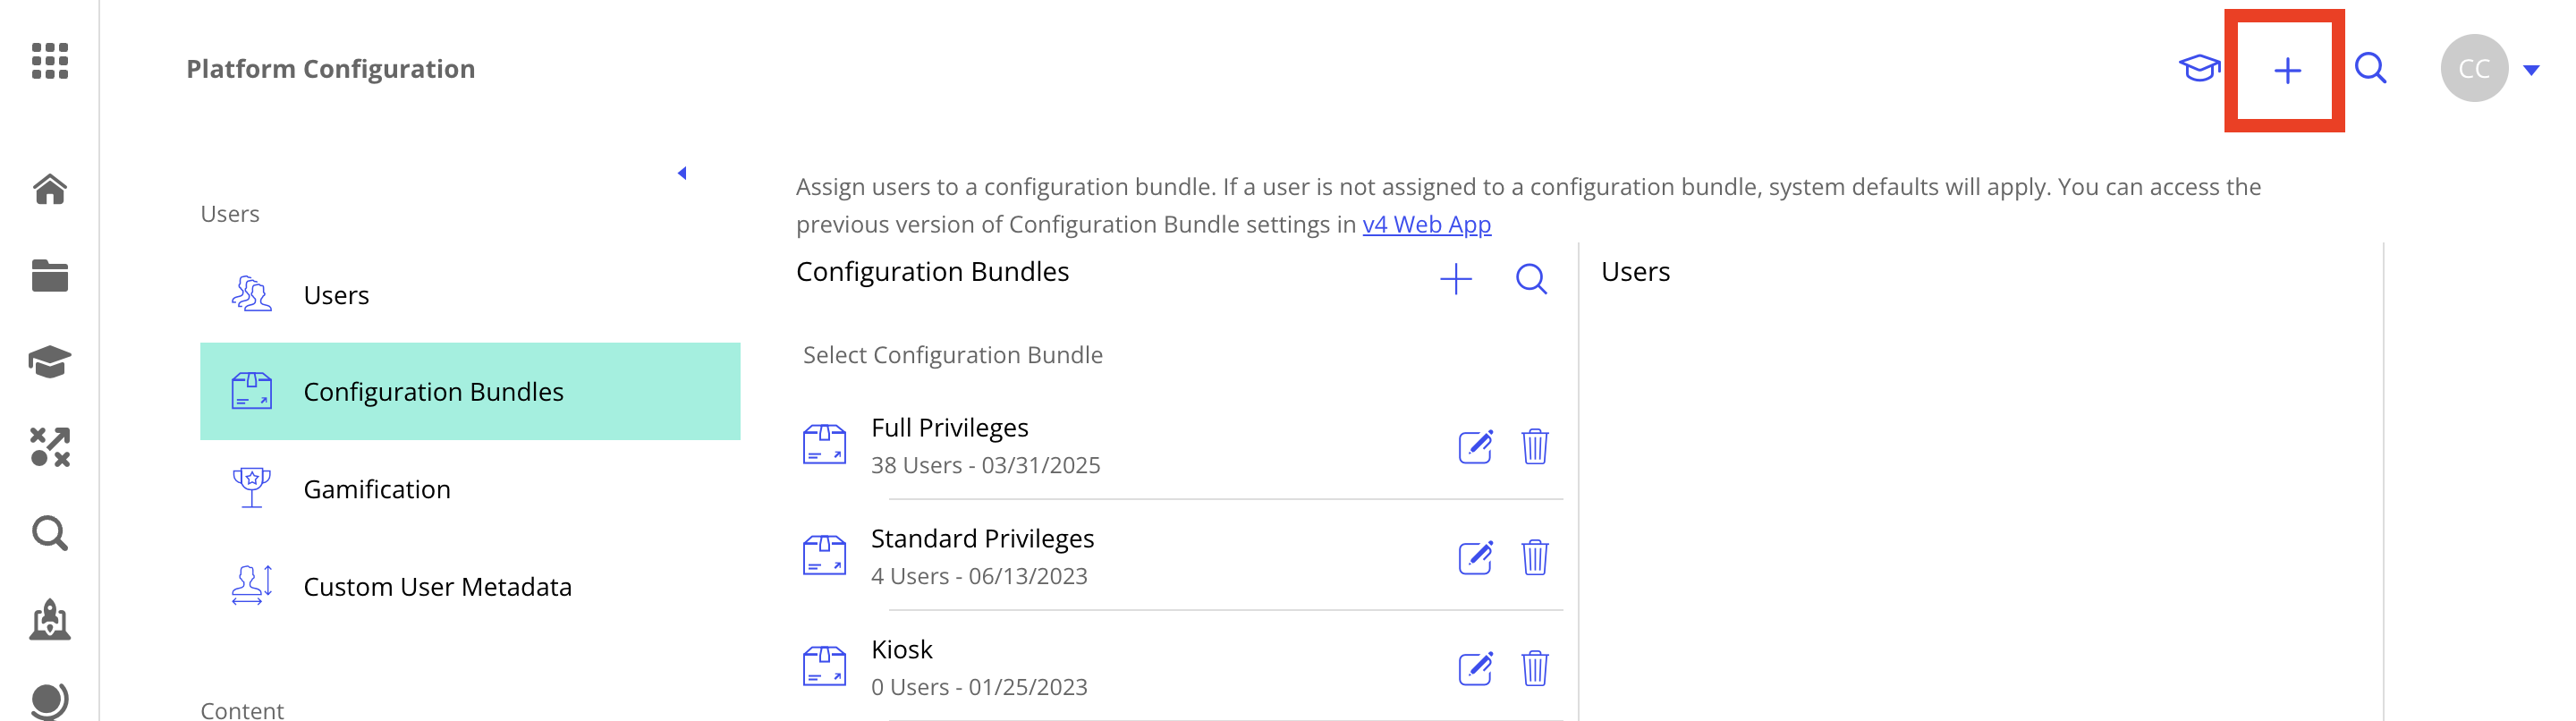Open the folders icon in the sidebar
Viewport: 2576px width, 721px height.
tap(51, 276)
